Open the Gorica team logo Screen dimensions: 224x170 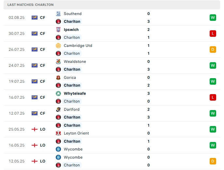(58, 78)
